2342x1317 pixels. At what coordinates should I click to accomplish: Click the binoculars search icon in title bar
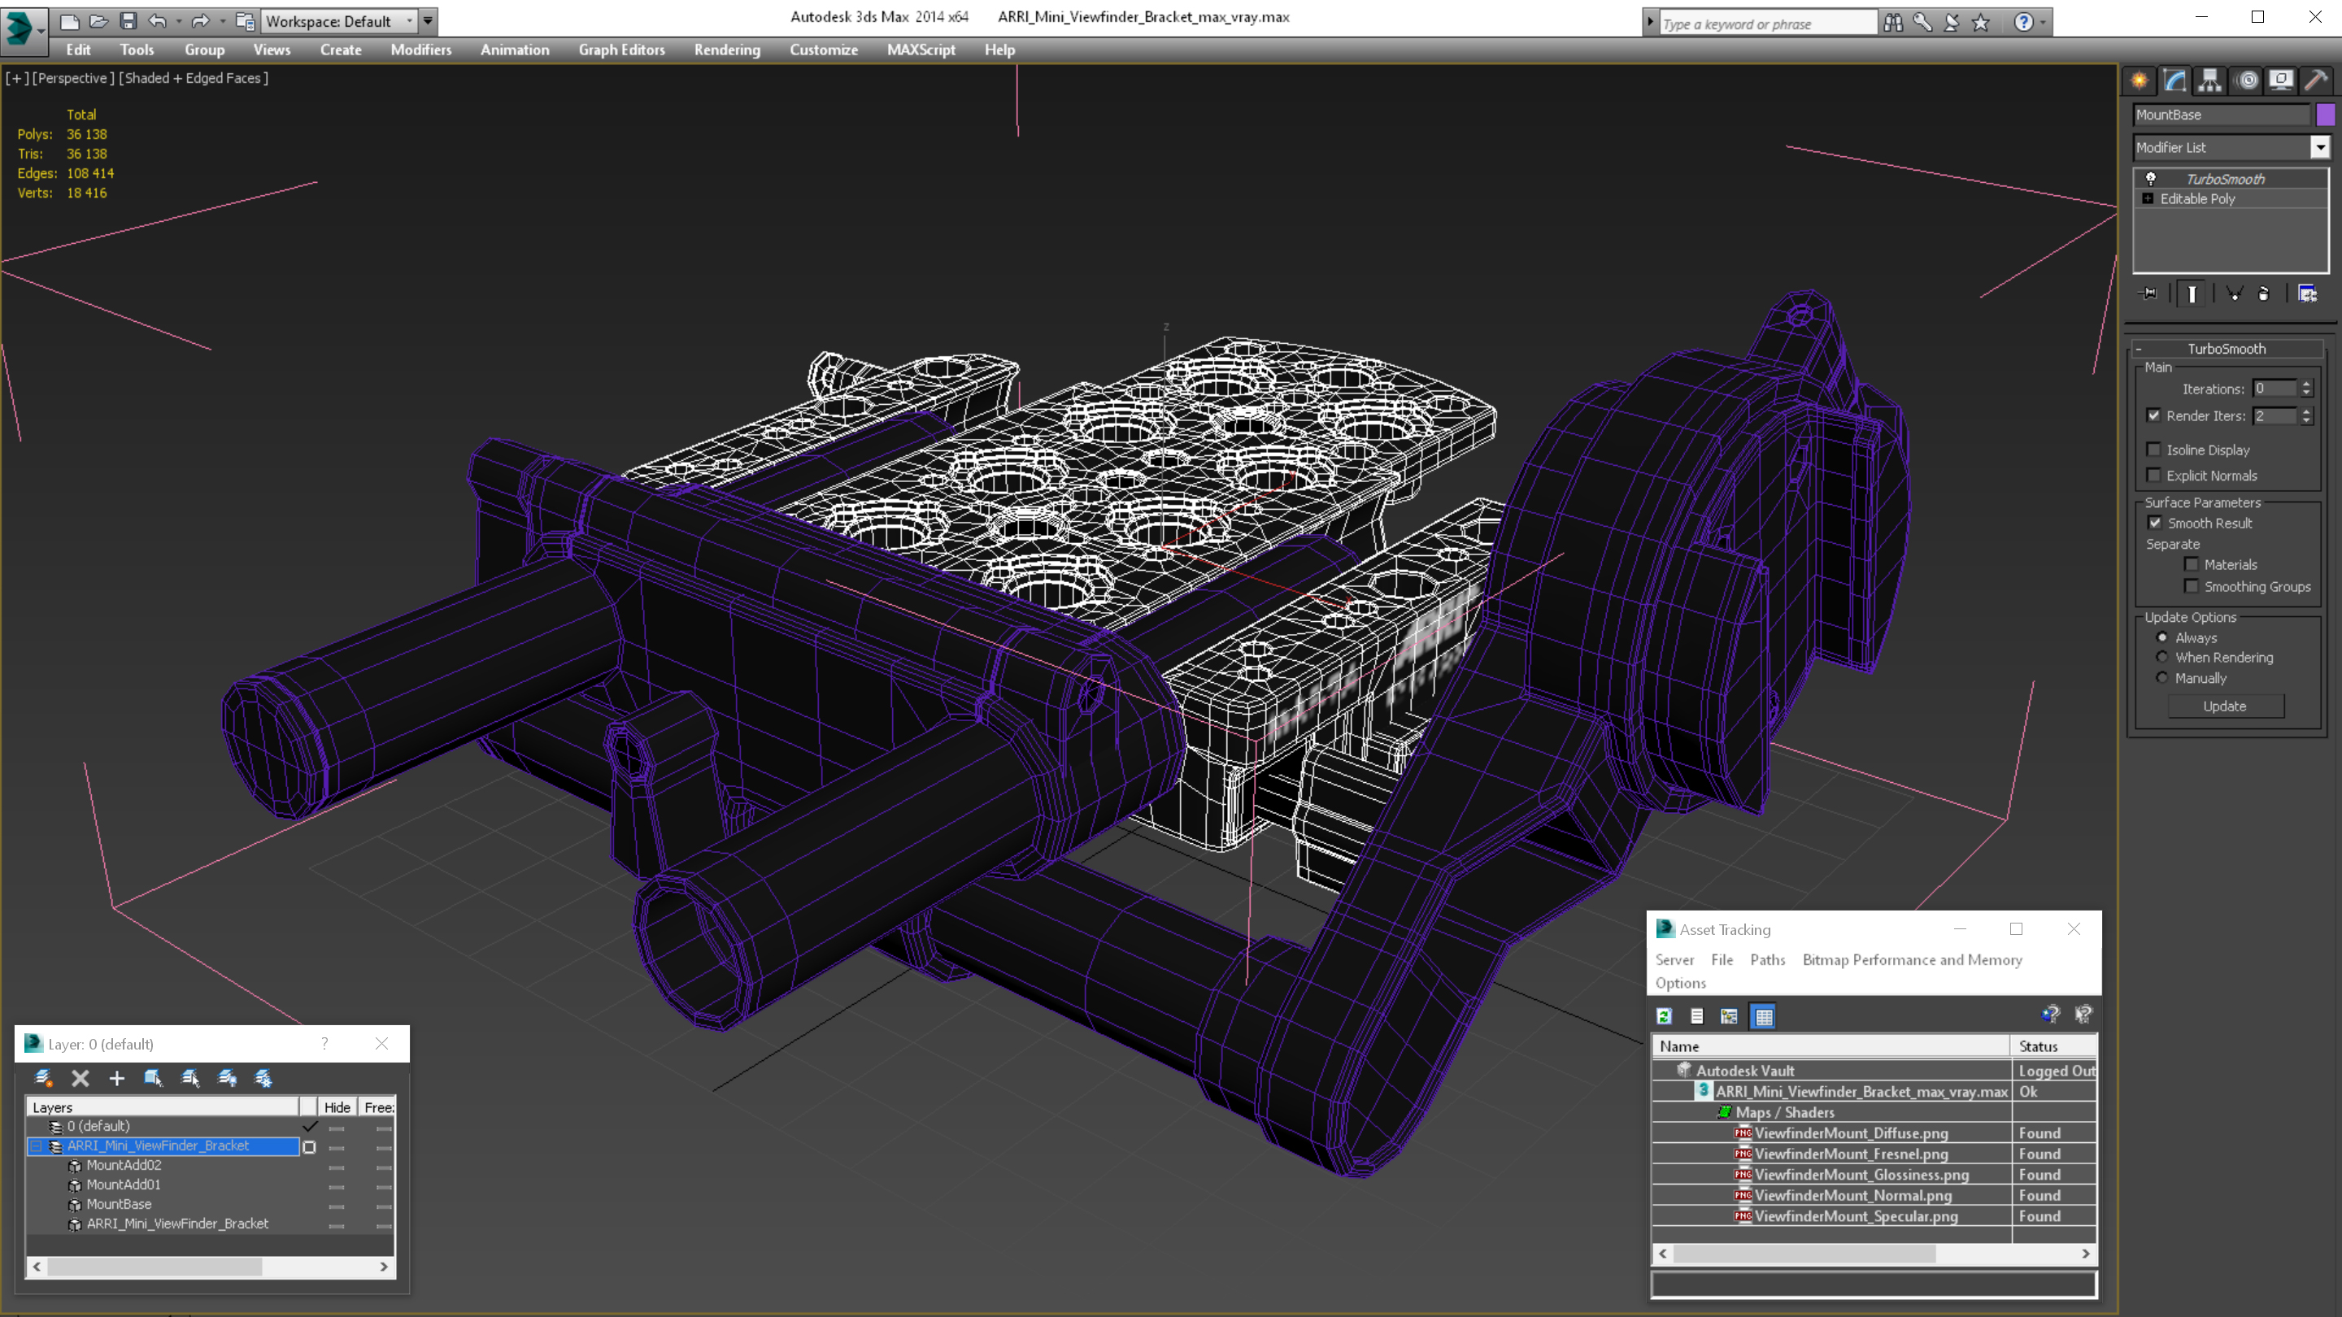click(x=1893, y=23)
